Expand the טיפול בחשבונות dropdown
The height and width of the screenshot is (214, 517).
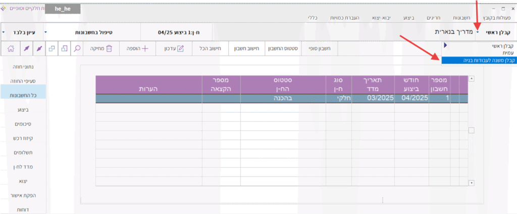click(x=45, y=32)
